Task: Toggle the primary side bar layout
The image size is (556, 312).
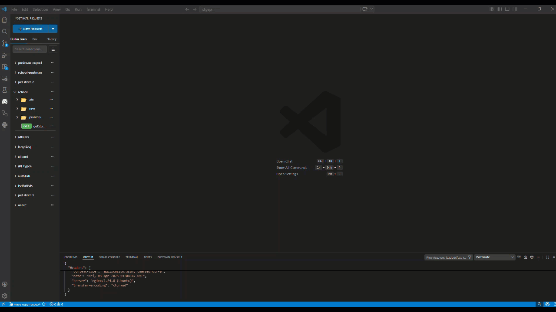Action: [x=500, y=9]
